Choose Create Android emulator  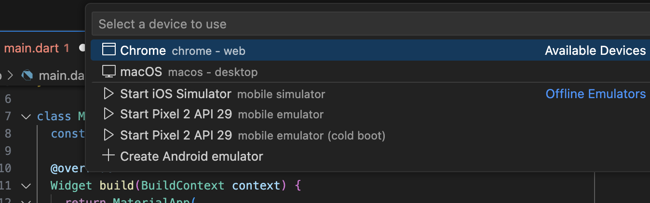pyautogui.click(x=370, y=156)
